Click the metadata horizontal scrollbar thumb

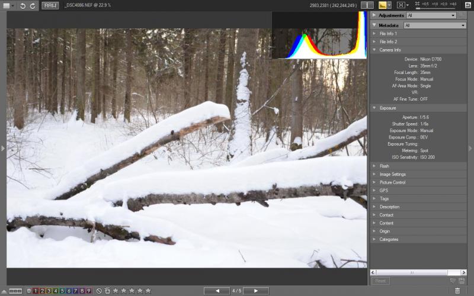coord(412,272)
